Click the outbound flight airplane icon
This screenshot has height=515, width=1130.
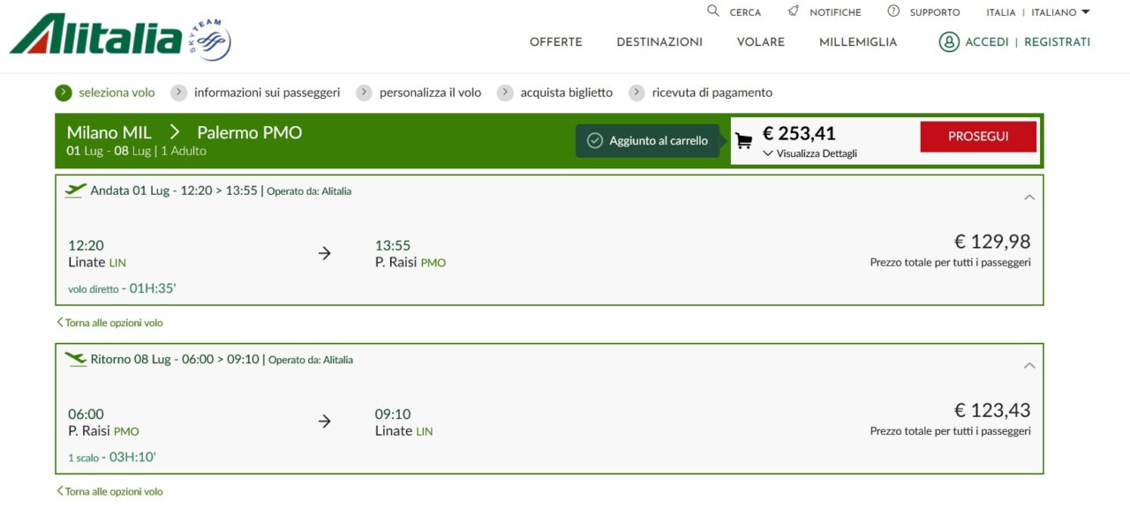(x=75, y=190)
